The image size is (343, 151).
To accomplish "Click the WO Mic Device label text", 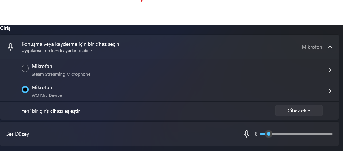I will point(47,95).
